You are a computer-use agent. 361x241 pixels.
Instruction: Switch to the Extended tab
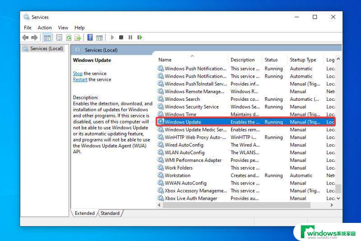point(84,213)
